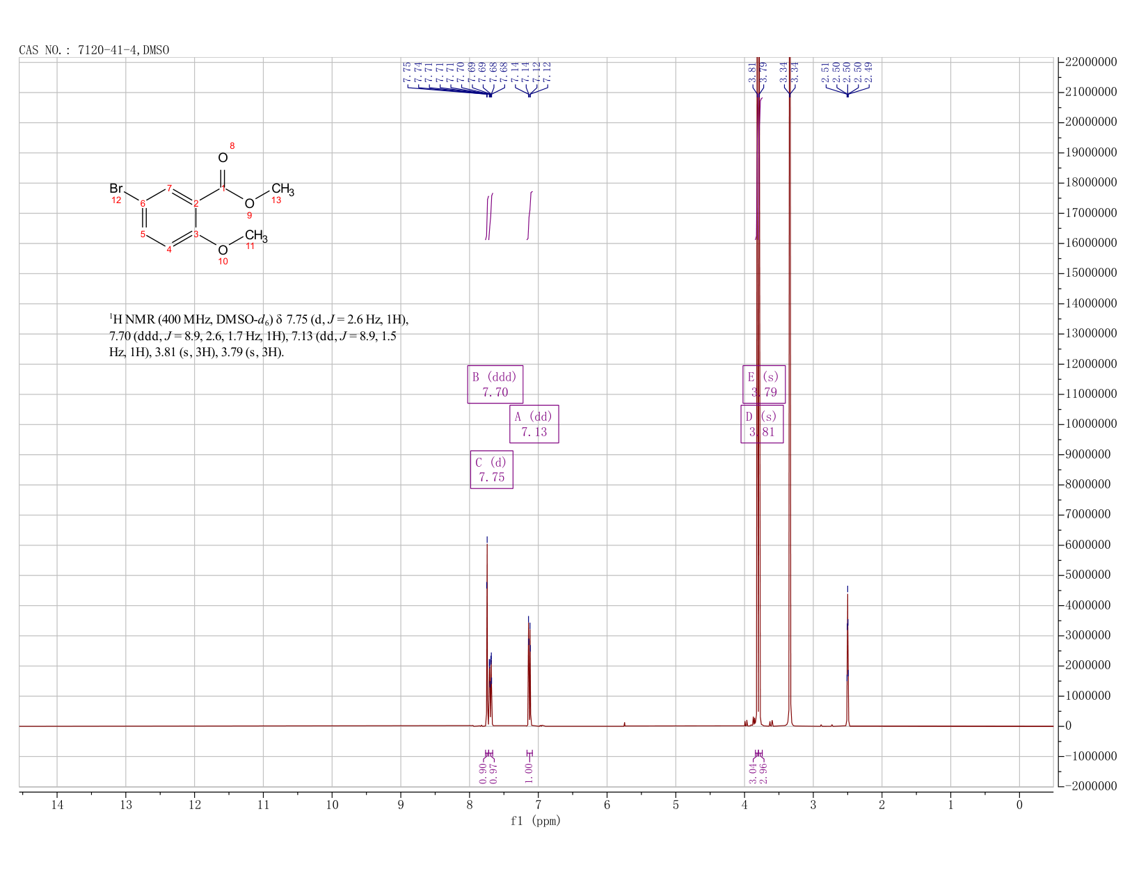Select the E (s) 3.79 multiplet box
This screenshot has width=1148, height=887.
(764, 385)
